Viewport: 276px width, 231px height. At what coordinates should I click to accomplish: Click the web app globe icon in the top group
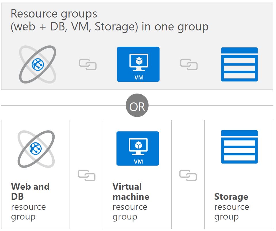38,64
